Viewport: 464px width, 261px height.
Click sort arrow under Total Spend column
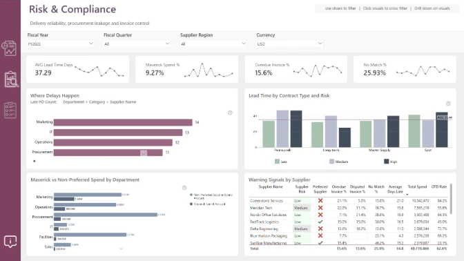point(407,195)
